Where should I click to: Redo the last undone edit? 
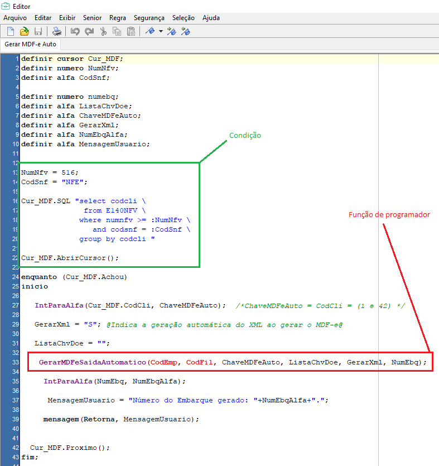tap(89, 31)
